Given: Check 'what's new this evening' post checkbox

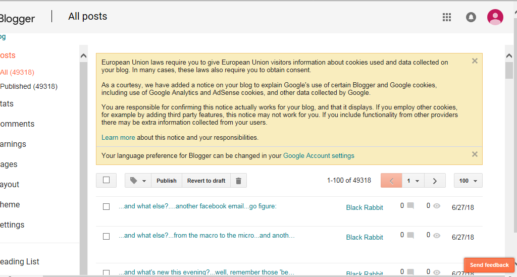Looking at the screenshot, I should [106, 273].
